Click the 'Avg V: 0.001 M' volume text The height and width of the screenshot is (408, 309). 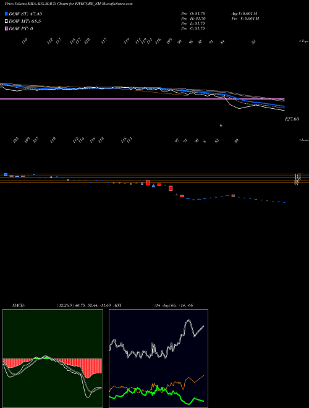[x=244, y=14]
